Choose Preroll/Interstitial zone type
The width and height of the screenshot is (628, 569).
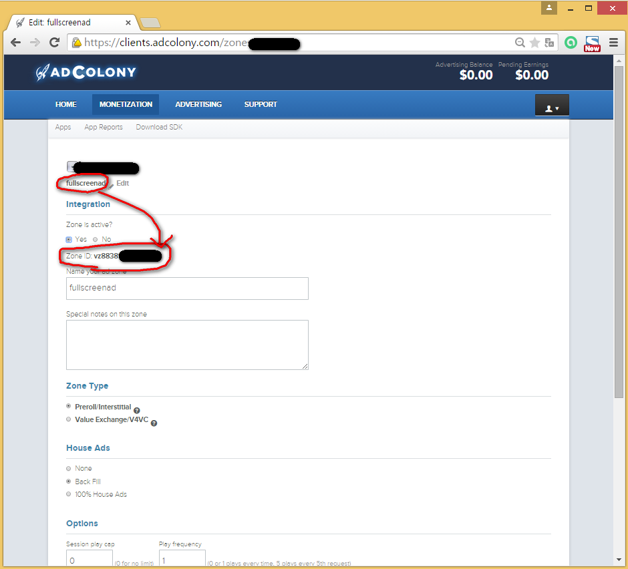69,406
